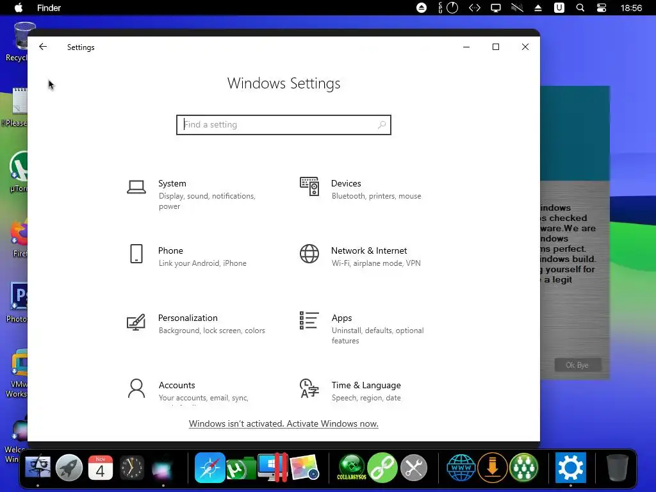Open wrench and screwdriver tools dock icon
This screenshot has width=656, height=492.
[x=414, y=467]
